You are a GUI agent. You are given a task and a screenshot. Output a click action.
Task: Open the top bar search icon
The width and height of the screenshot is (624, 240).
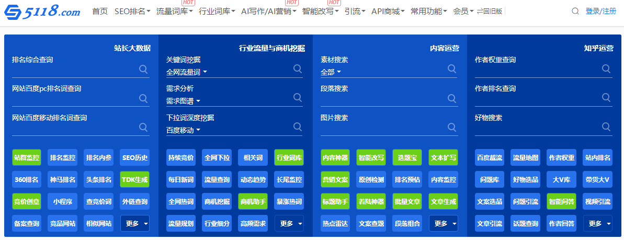(x=575, y=11)
